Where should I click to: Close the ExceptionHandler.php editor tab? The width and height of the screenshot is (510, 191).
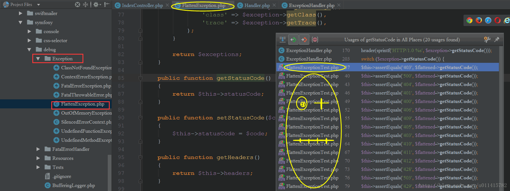[339, 5]
